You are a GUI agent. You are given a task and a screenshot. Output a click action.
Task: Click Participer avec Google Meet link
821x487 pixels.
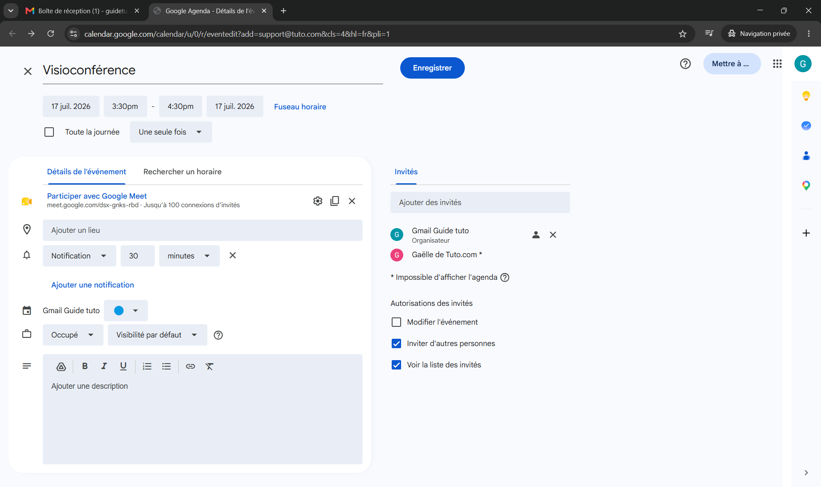click(x=97, y=196)
